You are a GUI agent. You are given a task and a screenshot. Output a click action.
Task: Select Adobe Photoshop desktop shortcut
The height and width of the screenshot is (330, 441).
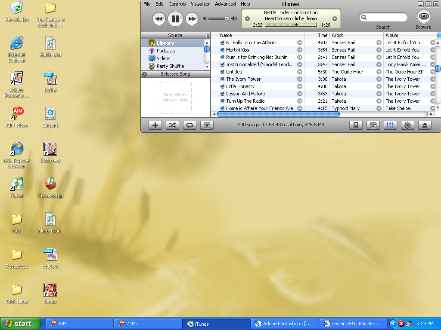click(16, 85)
